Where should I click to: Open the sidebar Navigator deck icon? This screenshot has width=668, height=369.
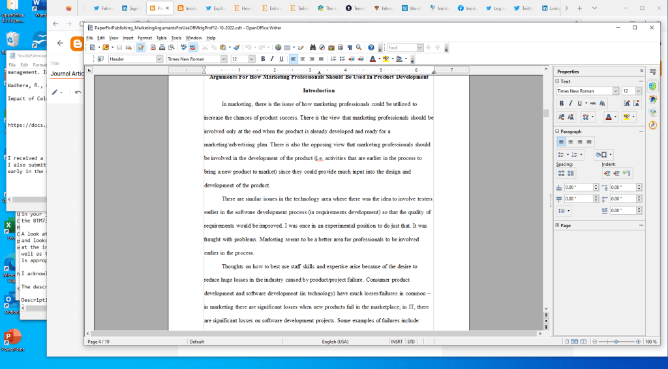click(x=652, y=125)
